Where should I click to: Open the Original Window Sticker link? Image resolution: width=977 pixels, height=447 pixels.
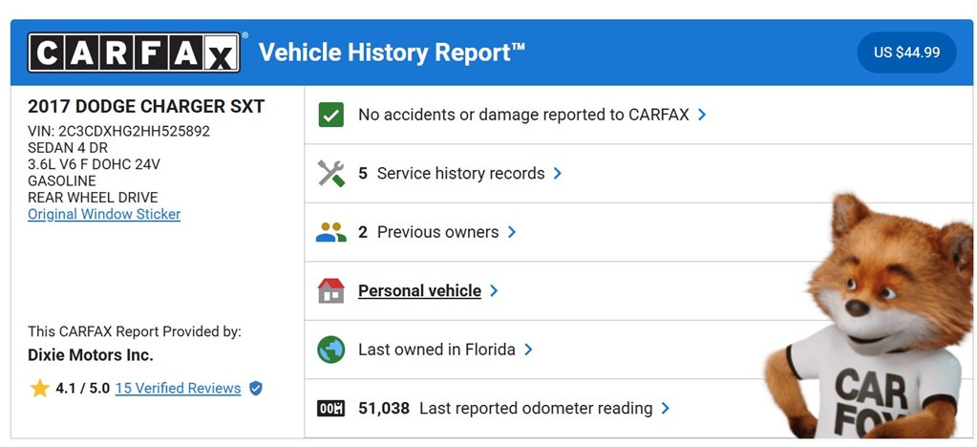pyautogui.click(x=104, y=215)
